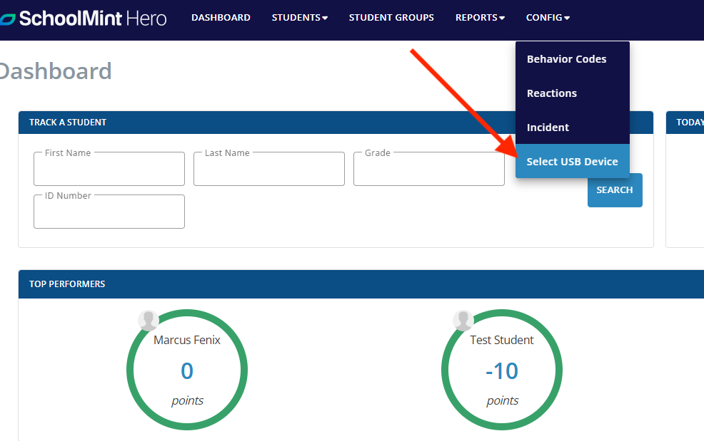Viewport: 704px width, 441px height.
Task: Open Test Student's avatar icon
Action: pyautogui.click(x=463, y=321)
